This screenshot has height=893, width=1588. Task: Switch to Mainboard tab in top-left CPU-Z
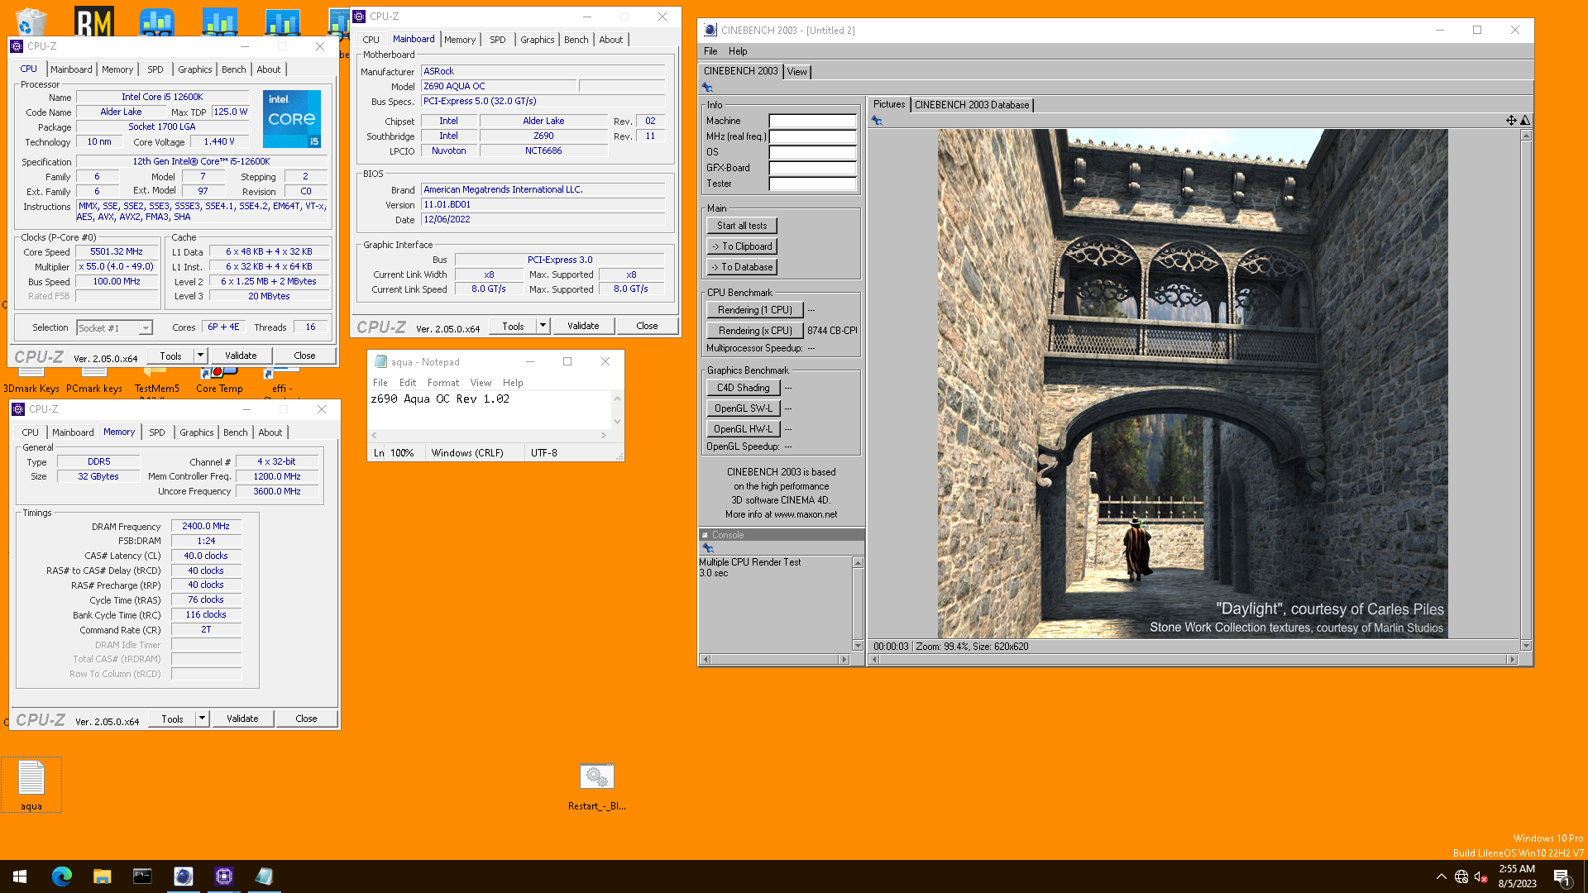pos(71,69)
